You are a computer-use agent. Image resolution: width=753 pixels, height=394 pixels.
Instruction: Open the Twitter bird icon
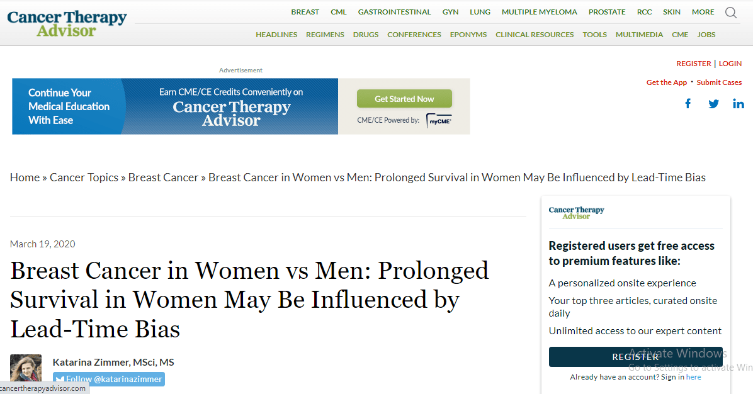tap(713, 104)
